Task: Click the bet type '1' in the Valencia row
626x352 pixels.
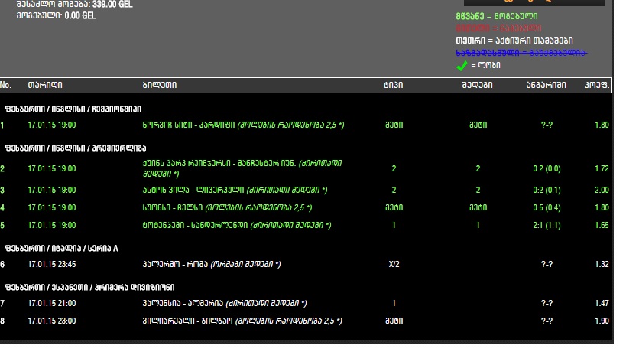Action: [x=394, y=304]
